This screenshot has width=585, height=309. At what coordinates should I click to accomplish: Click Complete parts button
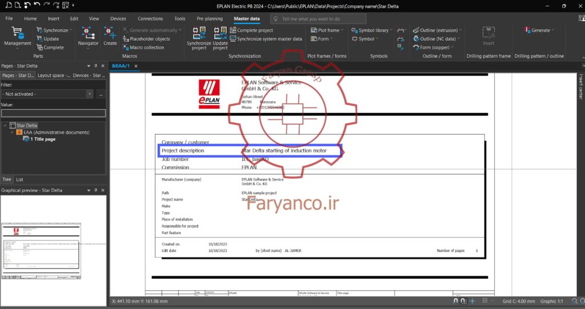50,47
